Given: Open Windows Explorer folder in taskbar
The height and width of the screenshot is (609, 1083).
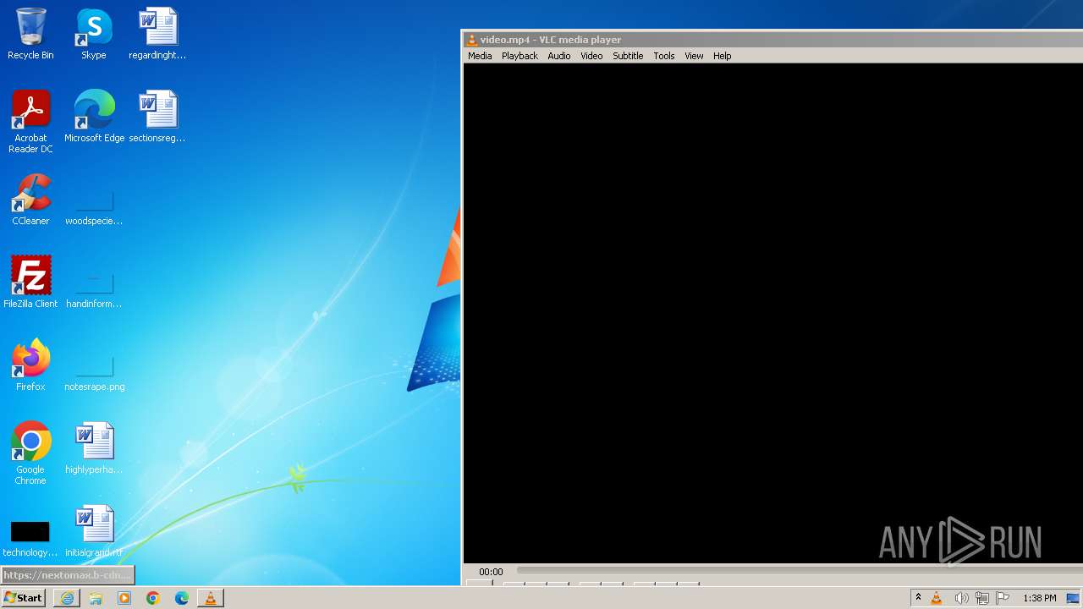Looking at the screenshot, I should click(96, 598).
